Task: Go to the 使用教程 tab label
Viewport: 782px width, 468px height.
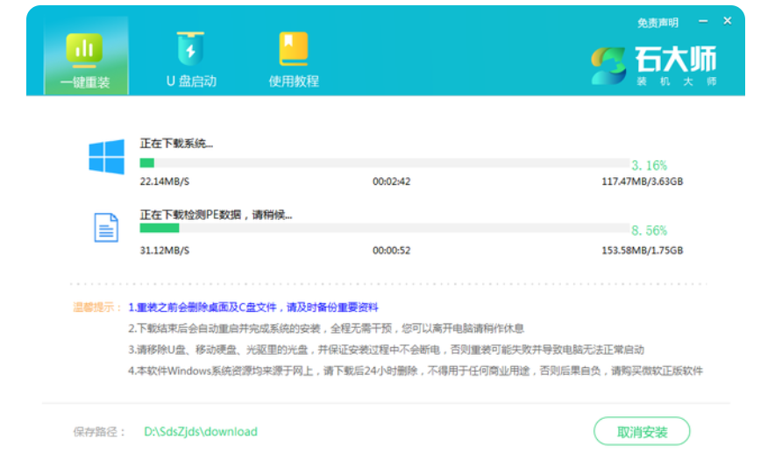Action: (294, 82)
